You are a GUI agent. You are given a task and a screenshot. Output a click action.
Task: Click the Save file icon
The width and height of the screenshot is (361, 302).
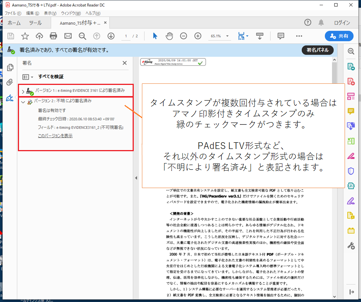click(x=10, y=36)
